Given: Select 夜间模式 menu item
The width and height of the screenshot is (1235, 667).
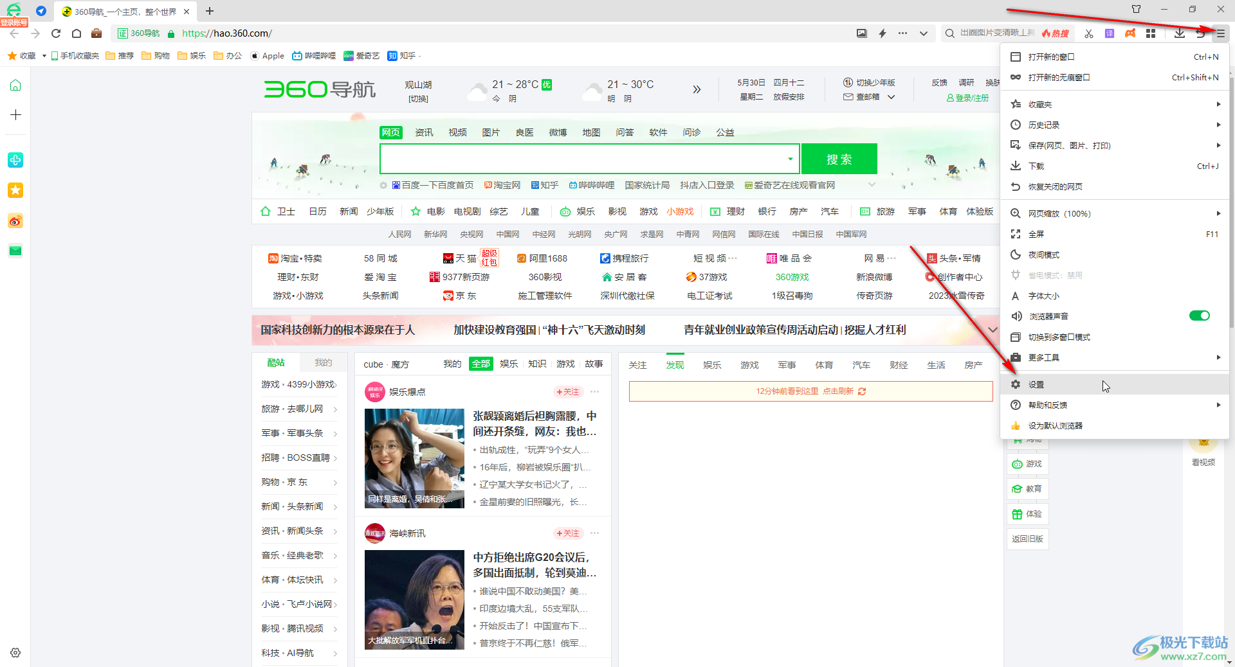Looking at the screenshot, I should [1115, 254].
